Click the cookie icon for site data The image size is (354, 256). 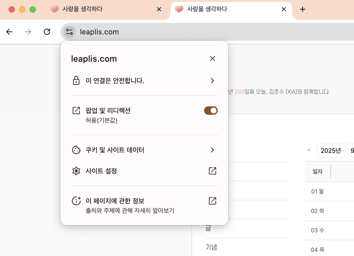pos(76,150)
